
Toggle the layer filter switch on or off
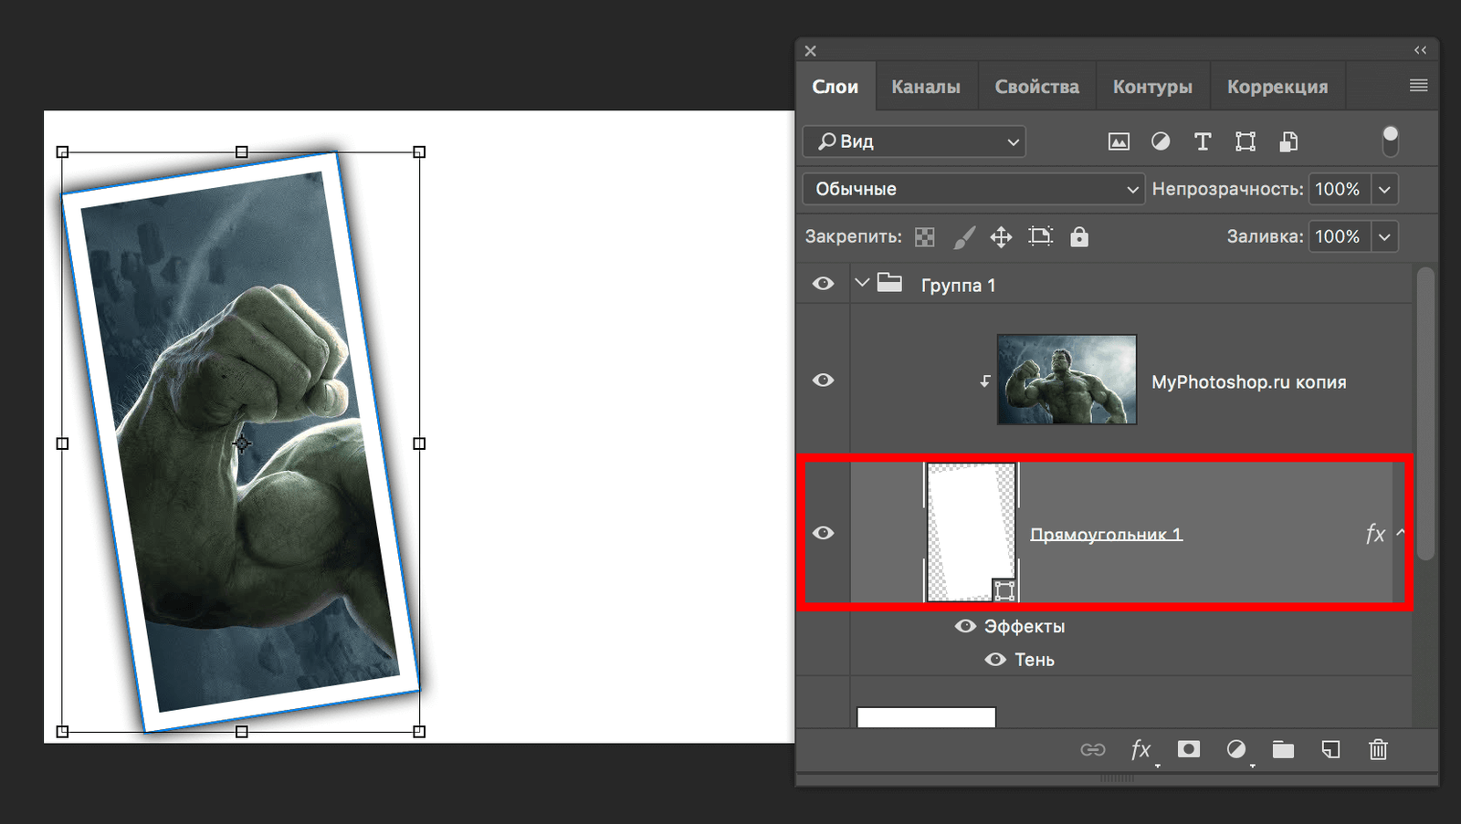pos(1390,141)
